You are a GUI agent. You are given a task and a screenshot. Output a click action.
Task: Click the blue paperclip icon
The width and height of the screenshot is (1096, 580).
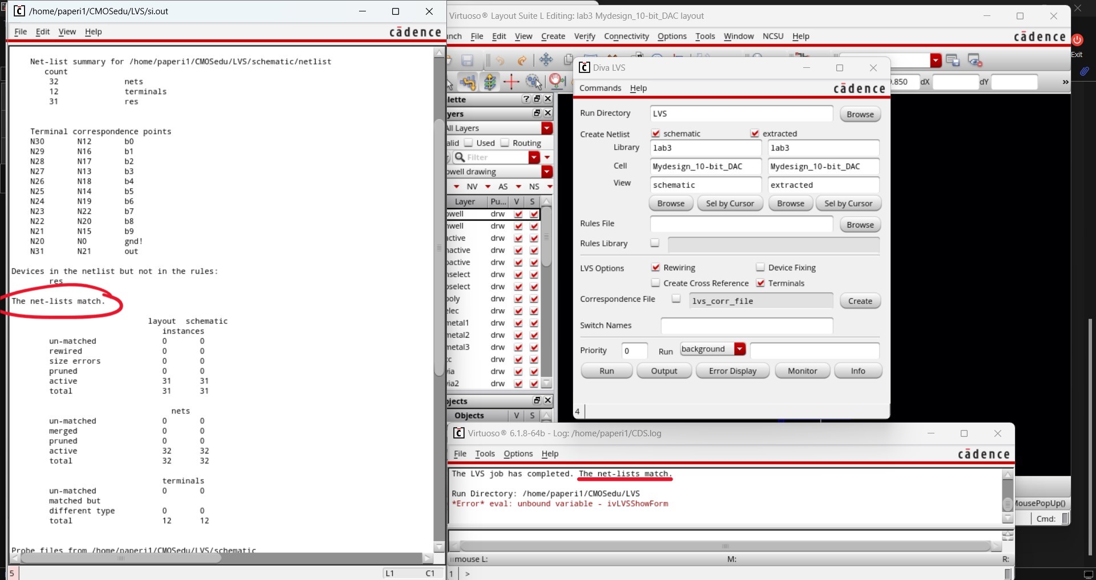click(1084, 71)
